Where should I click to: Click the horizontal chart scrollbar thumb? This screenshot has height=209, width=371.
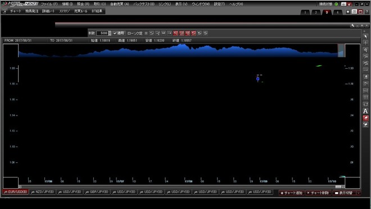coord(338,187)
